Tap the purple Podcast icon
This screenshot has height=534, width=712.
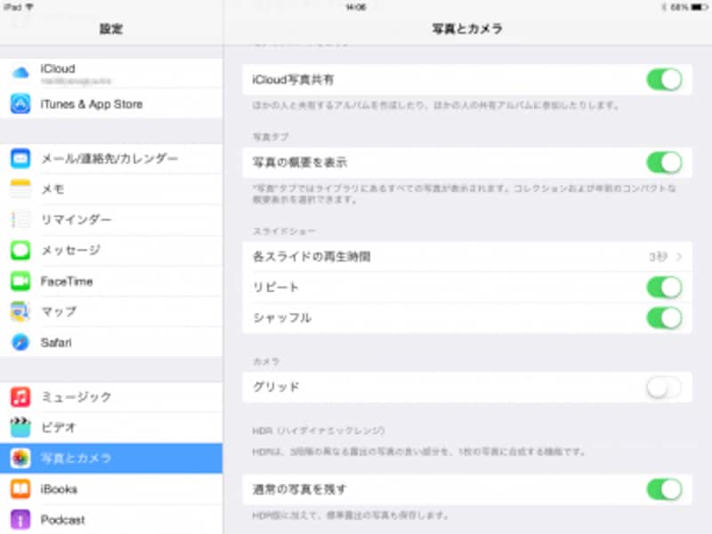click(20, 520)
